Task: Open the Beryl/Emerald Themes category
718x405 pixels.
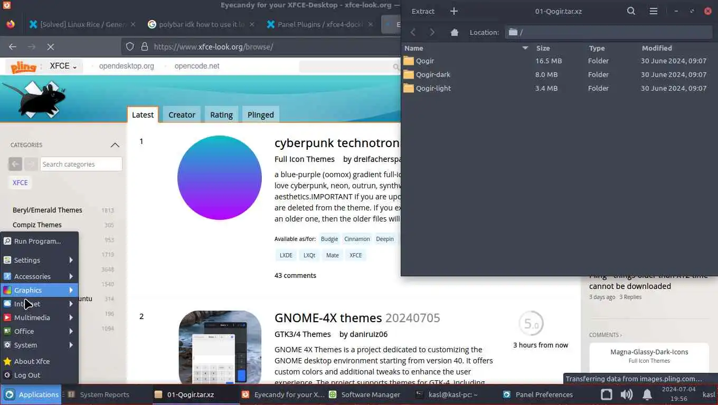Action: pos(48,210)
